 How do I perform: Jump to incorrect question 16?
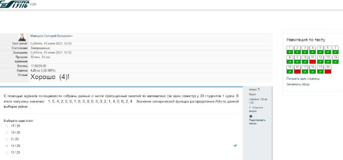(297, 70)
